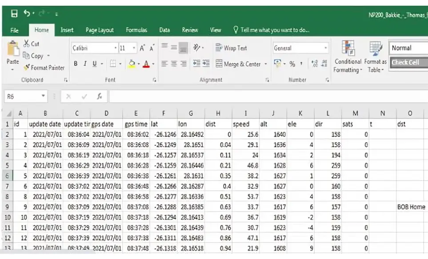Select the Format Painter tool
Screen dimensions: 428x259
tap(44, 68)
